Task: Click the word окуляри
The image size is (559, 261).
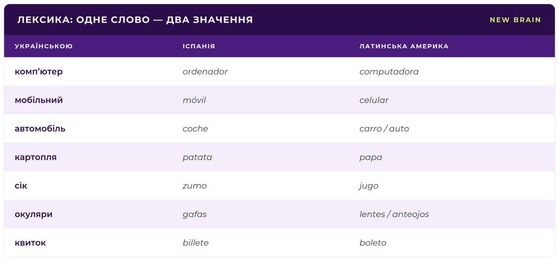Action: coord(34,215)
